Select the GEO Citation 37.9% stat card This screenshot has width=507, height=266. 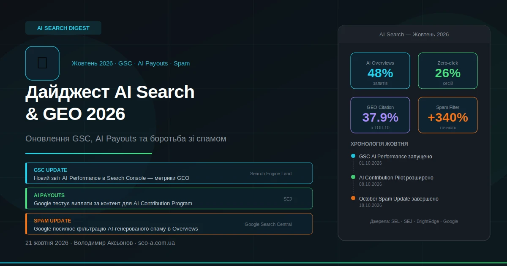pos(380,115)
